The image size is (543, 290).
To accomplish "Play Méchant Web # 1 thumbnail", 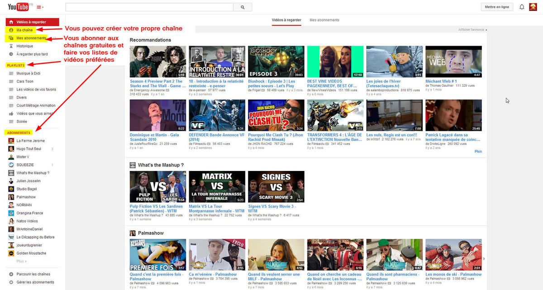I will (x=454, y=62).
